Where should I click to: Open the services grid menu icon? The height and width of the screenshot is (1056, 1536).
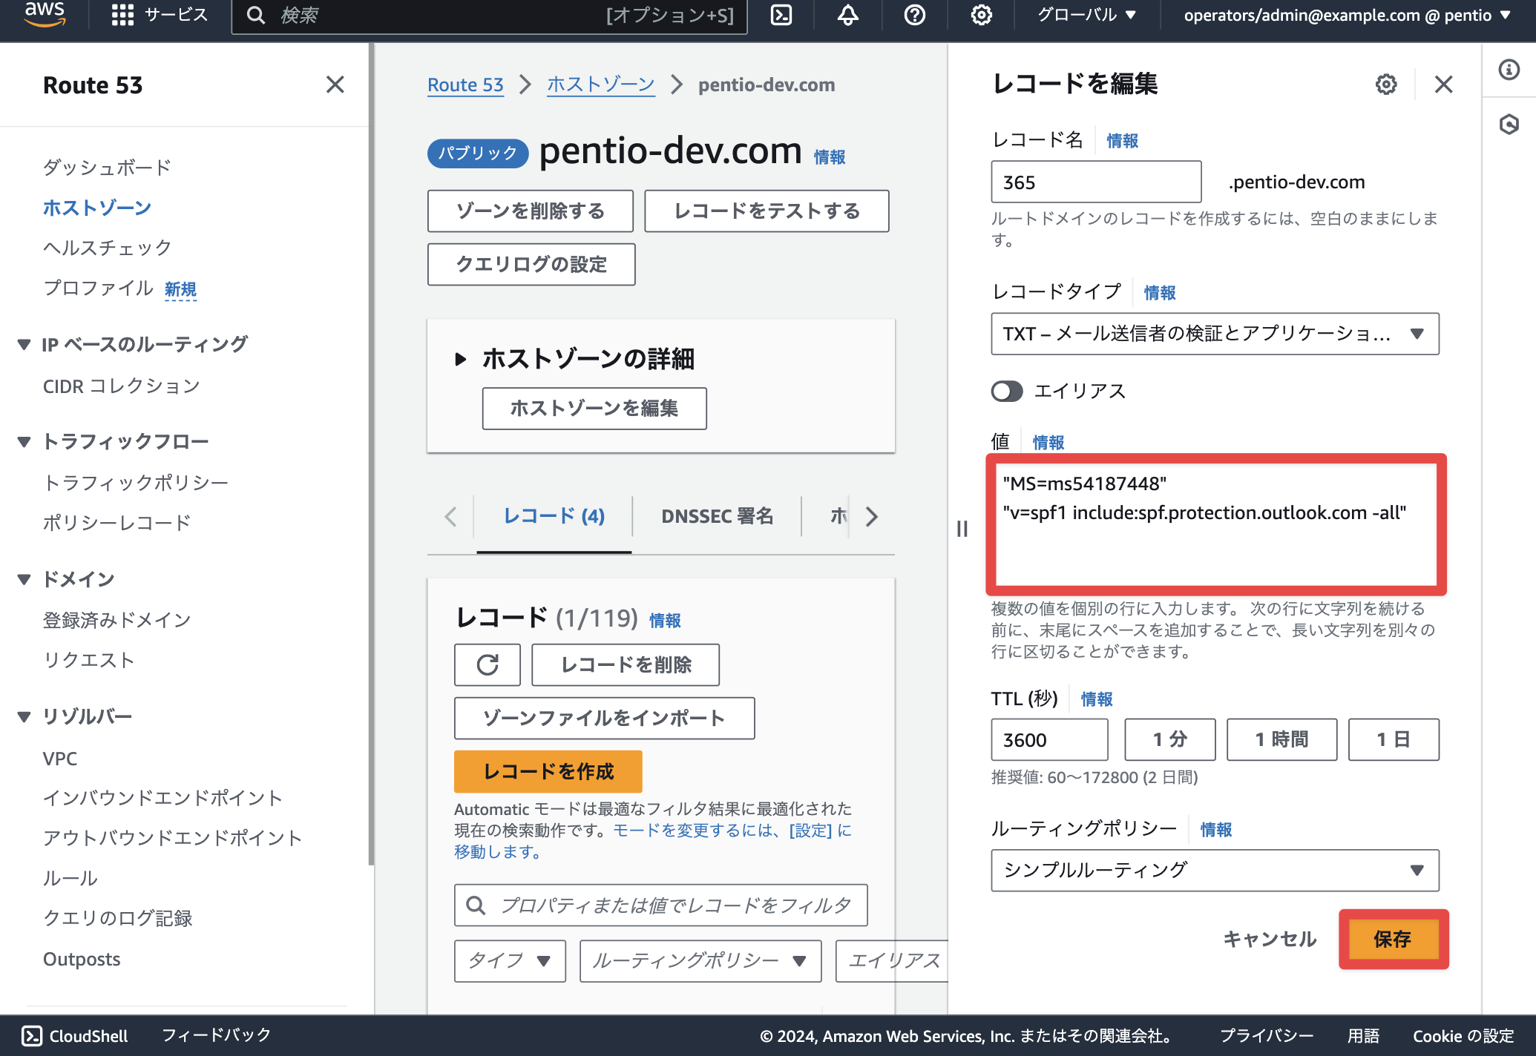122,15
